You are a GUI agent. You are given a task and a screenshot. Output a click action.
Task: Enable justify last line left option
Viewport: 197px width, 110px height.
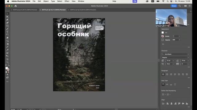coord(175,74)
